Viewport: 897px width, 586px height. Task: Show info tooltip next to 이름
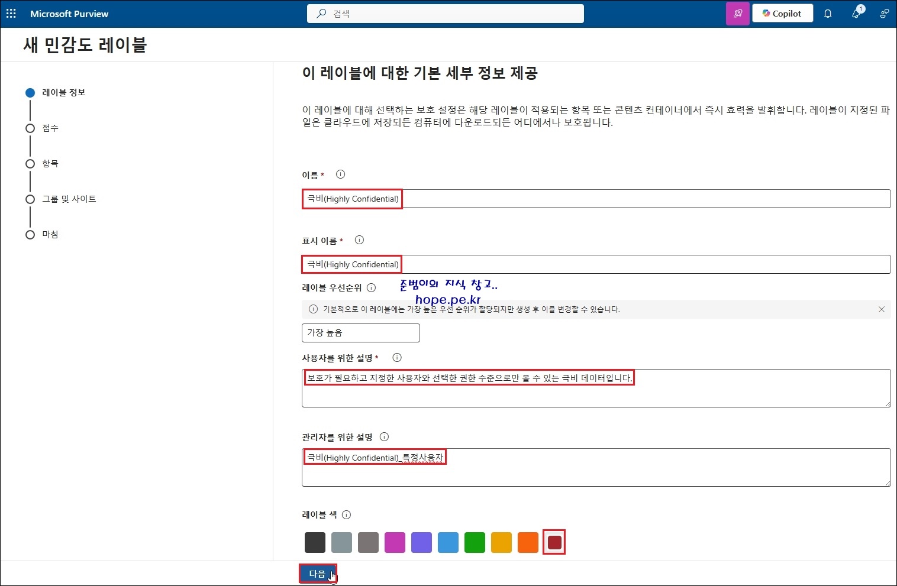[340, 174]
